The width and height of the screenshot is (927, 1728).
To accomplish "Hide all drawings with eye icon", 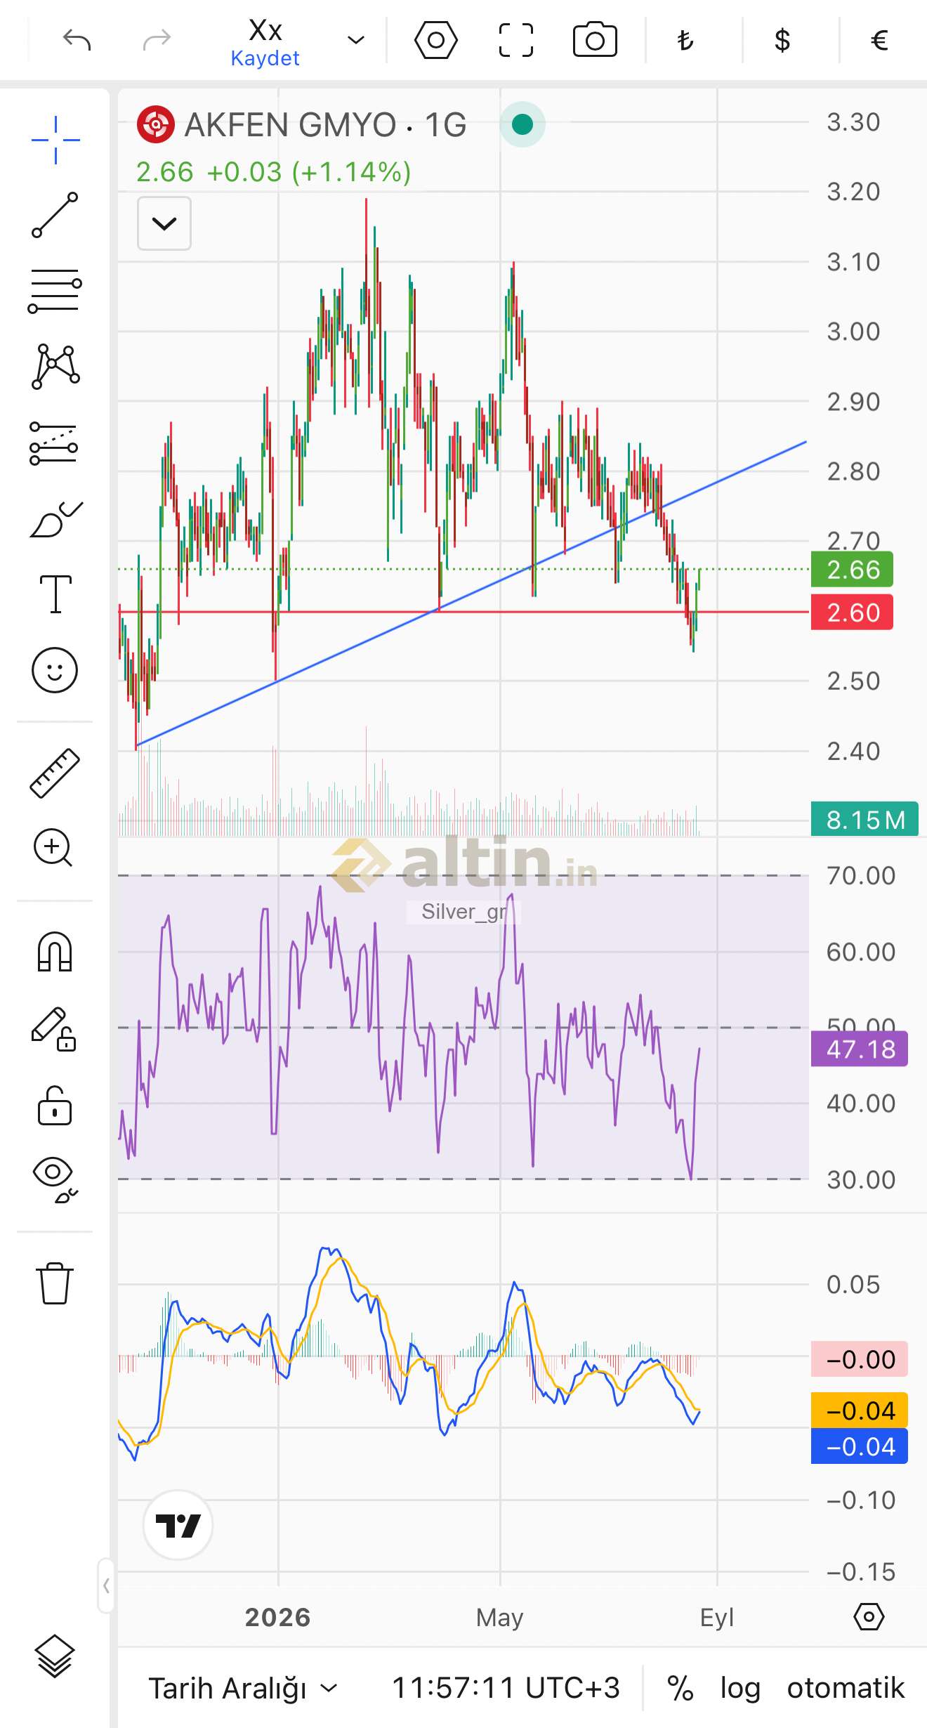I will point(55,1180).
